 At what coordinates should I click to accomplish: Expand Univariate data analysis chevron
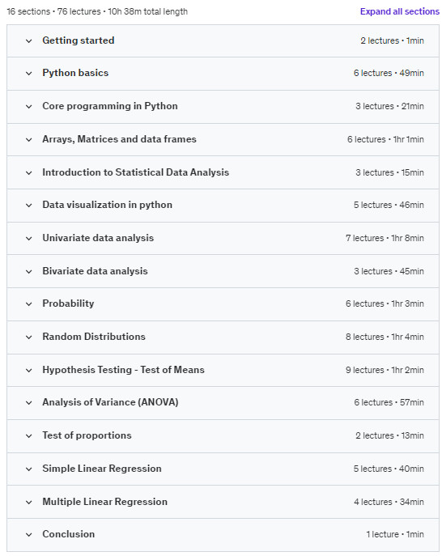pos(28,239)
